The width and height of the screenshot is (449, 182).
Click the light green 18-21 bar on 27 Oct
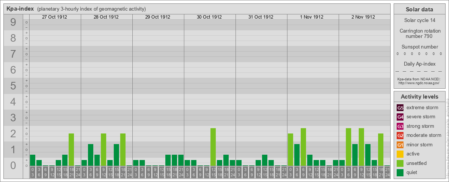71,150
